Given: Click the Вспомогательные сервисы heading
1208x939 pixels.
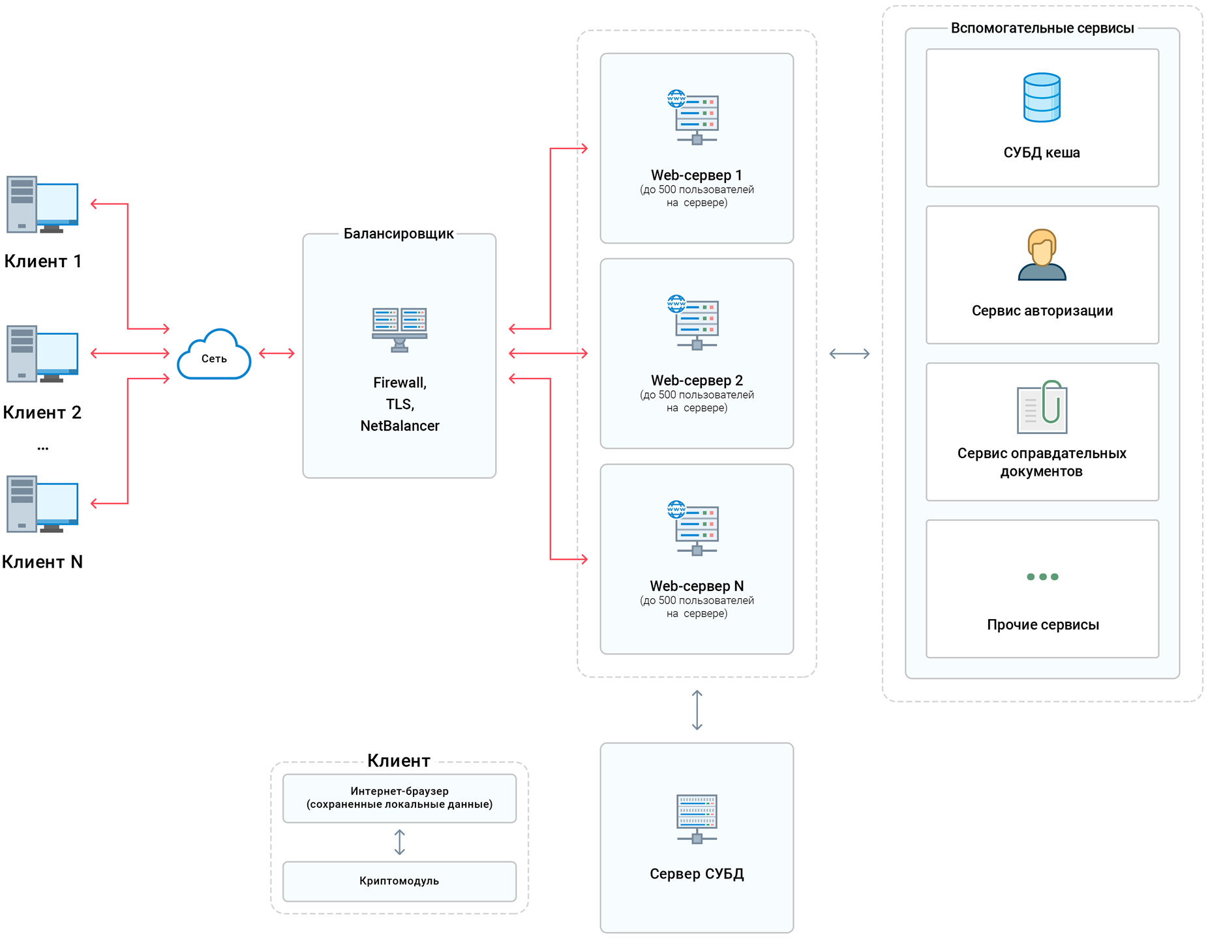Looking at the screenshot, I should point(1042,28).
